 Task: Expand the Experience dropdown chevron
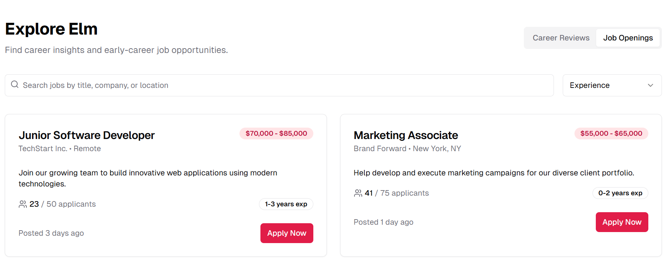point(650,85)
